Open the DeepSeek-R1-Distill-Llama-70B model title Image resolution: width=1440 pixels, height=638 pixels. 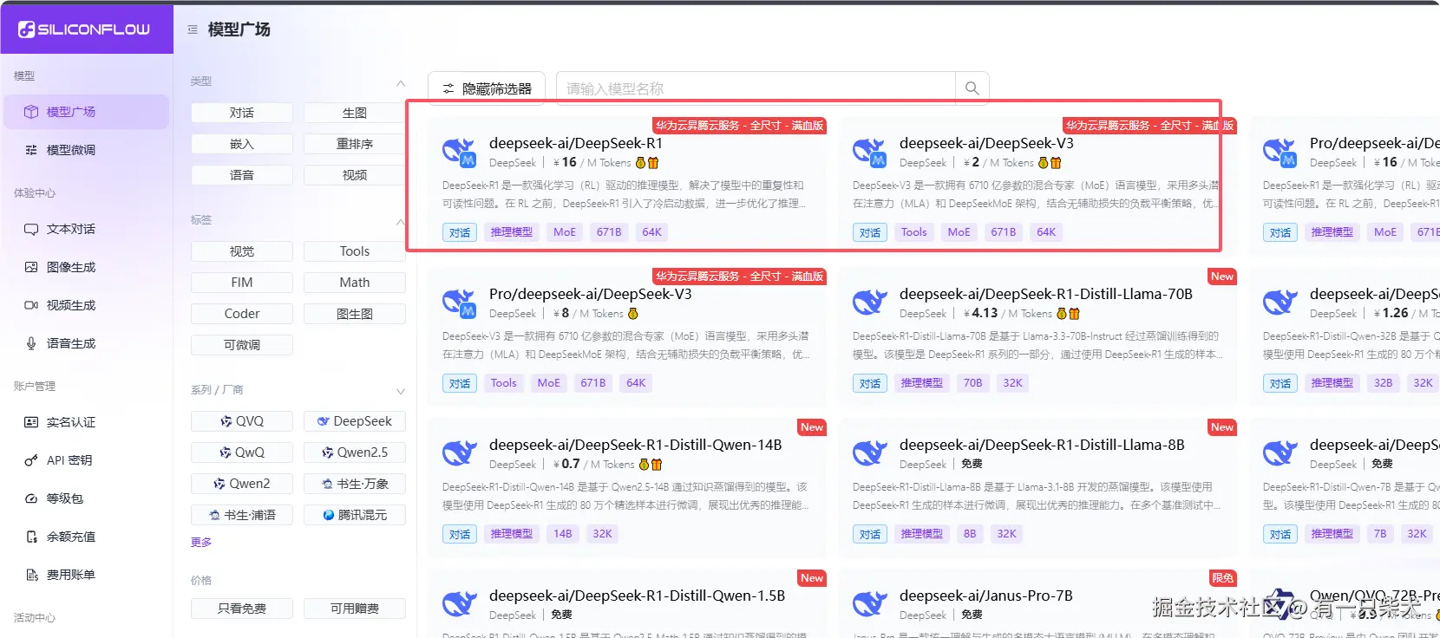(1046, 294)
